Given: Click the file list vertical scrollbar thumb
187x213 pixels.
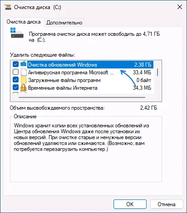Looking at the screenshot, I should pyautogui.click(x=157, y=72).
